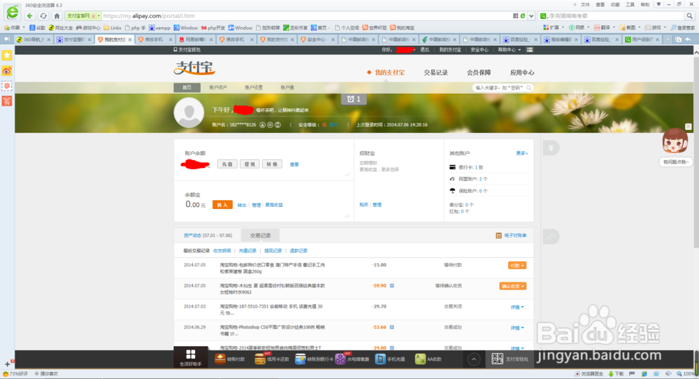Select the 账户通 sub-navigation tab
The height and width of the screenshot is (379, 699).
pyautogui.click(x=287, y=87)
